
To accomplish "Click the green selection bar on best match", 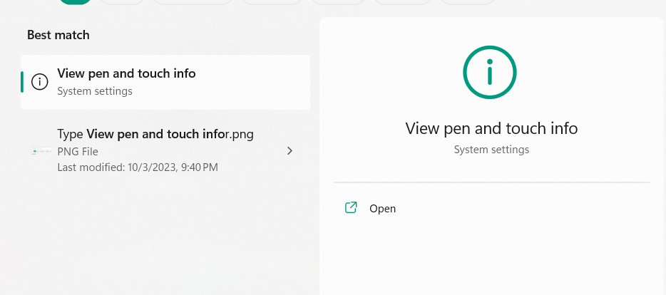I will (22, 82).
